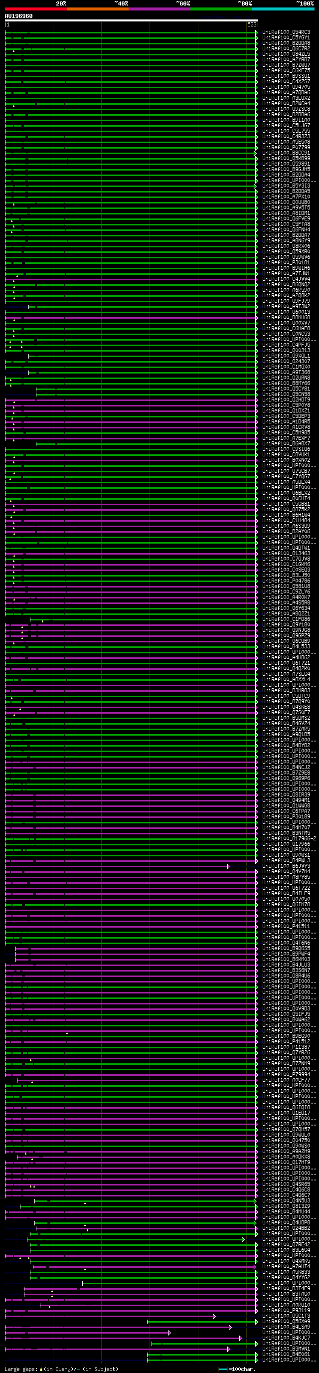Viewport: 319px width, 1373px height.
Task: Select the UniRef100_P07799 hit label
Action: [286, 147]
